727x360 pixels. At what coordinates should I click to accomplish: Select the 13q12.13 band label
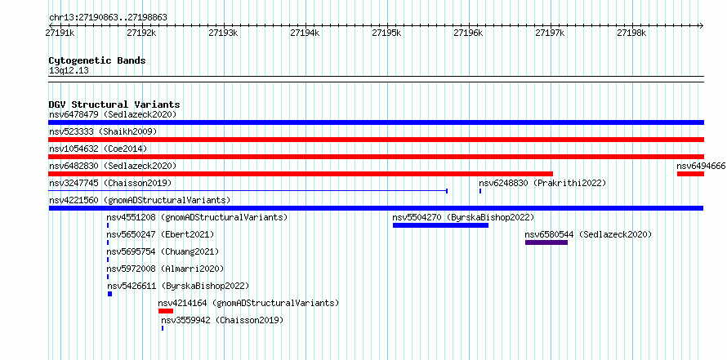click(x=69, y=71)
